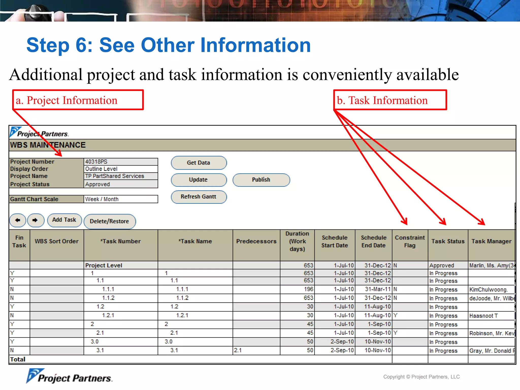520x390 pixels.
Task: Select the duration cell 196
Action: coord(297,289)
